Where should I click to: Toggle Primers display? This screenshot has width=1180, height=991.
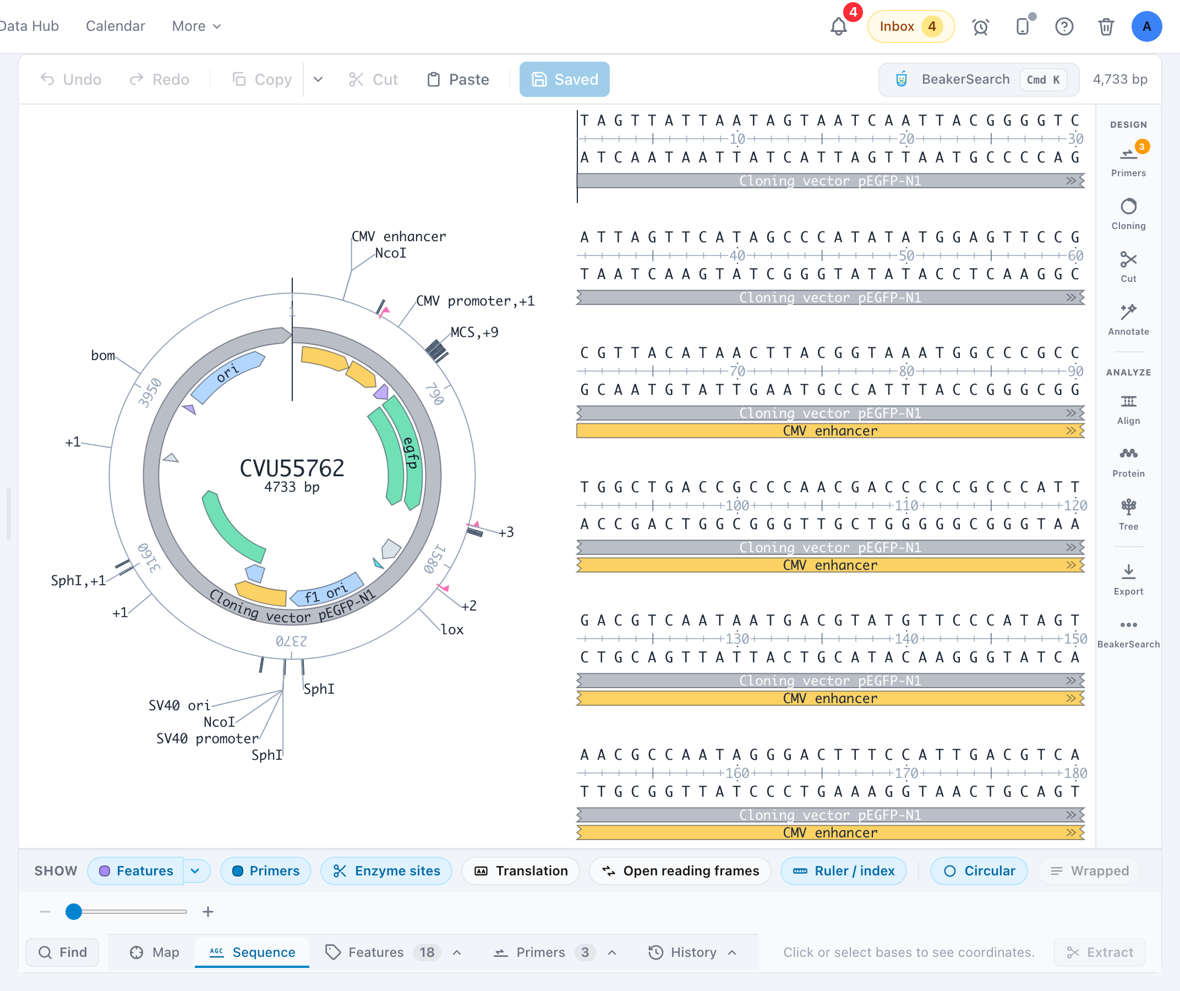point(266,871)
